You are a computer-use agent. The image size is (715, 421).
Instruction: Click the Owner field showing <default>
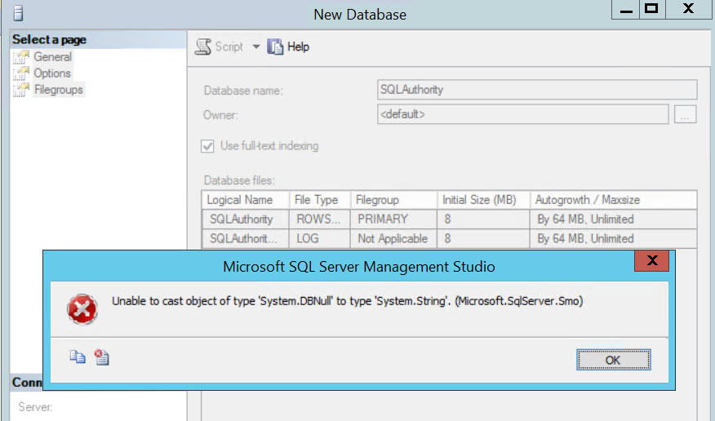(x=523, y=114)
